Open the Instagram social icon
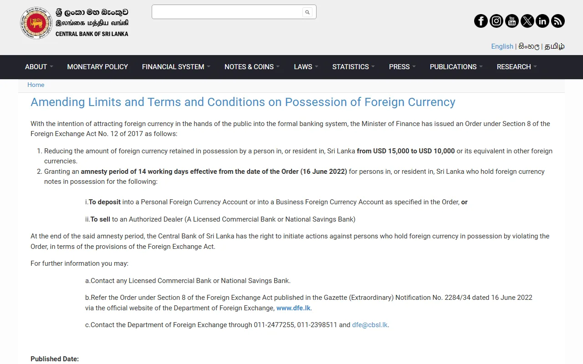 496,21
